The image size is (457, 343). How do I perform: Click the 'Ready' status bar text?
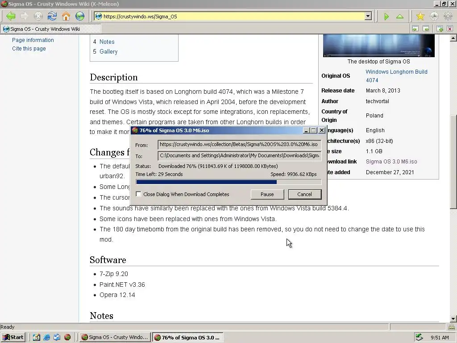coord(7,327)
